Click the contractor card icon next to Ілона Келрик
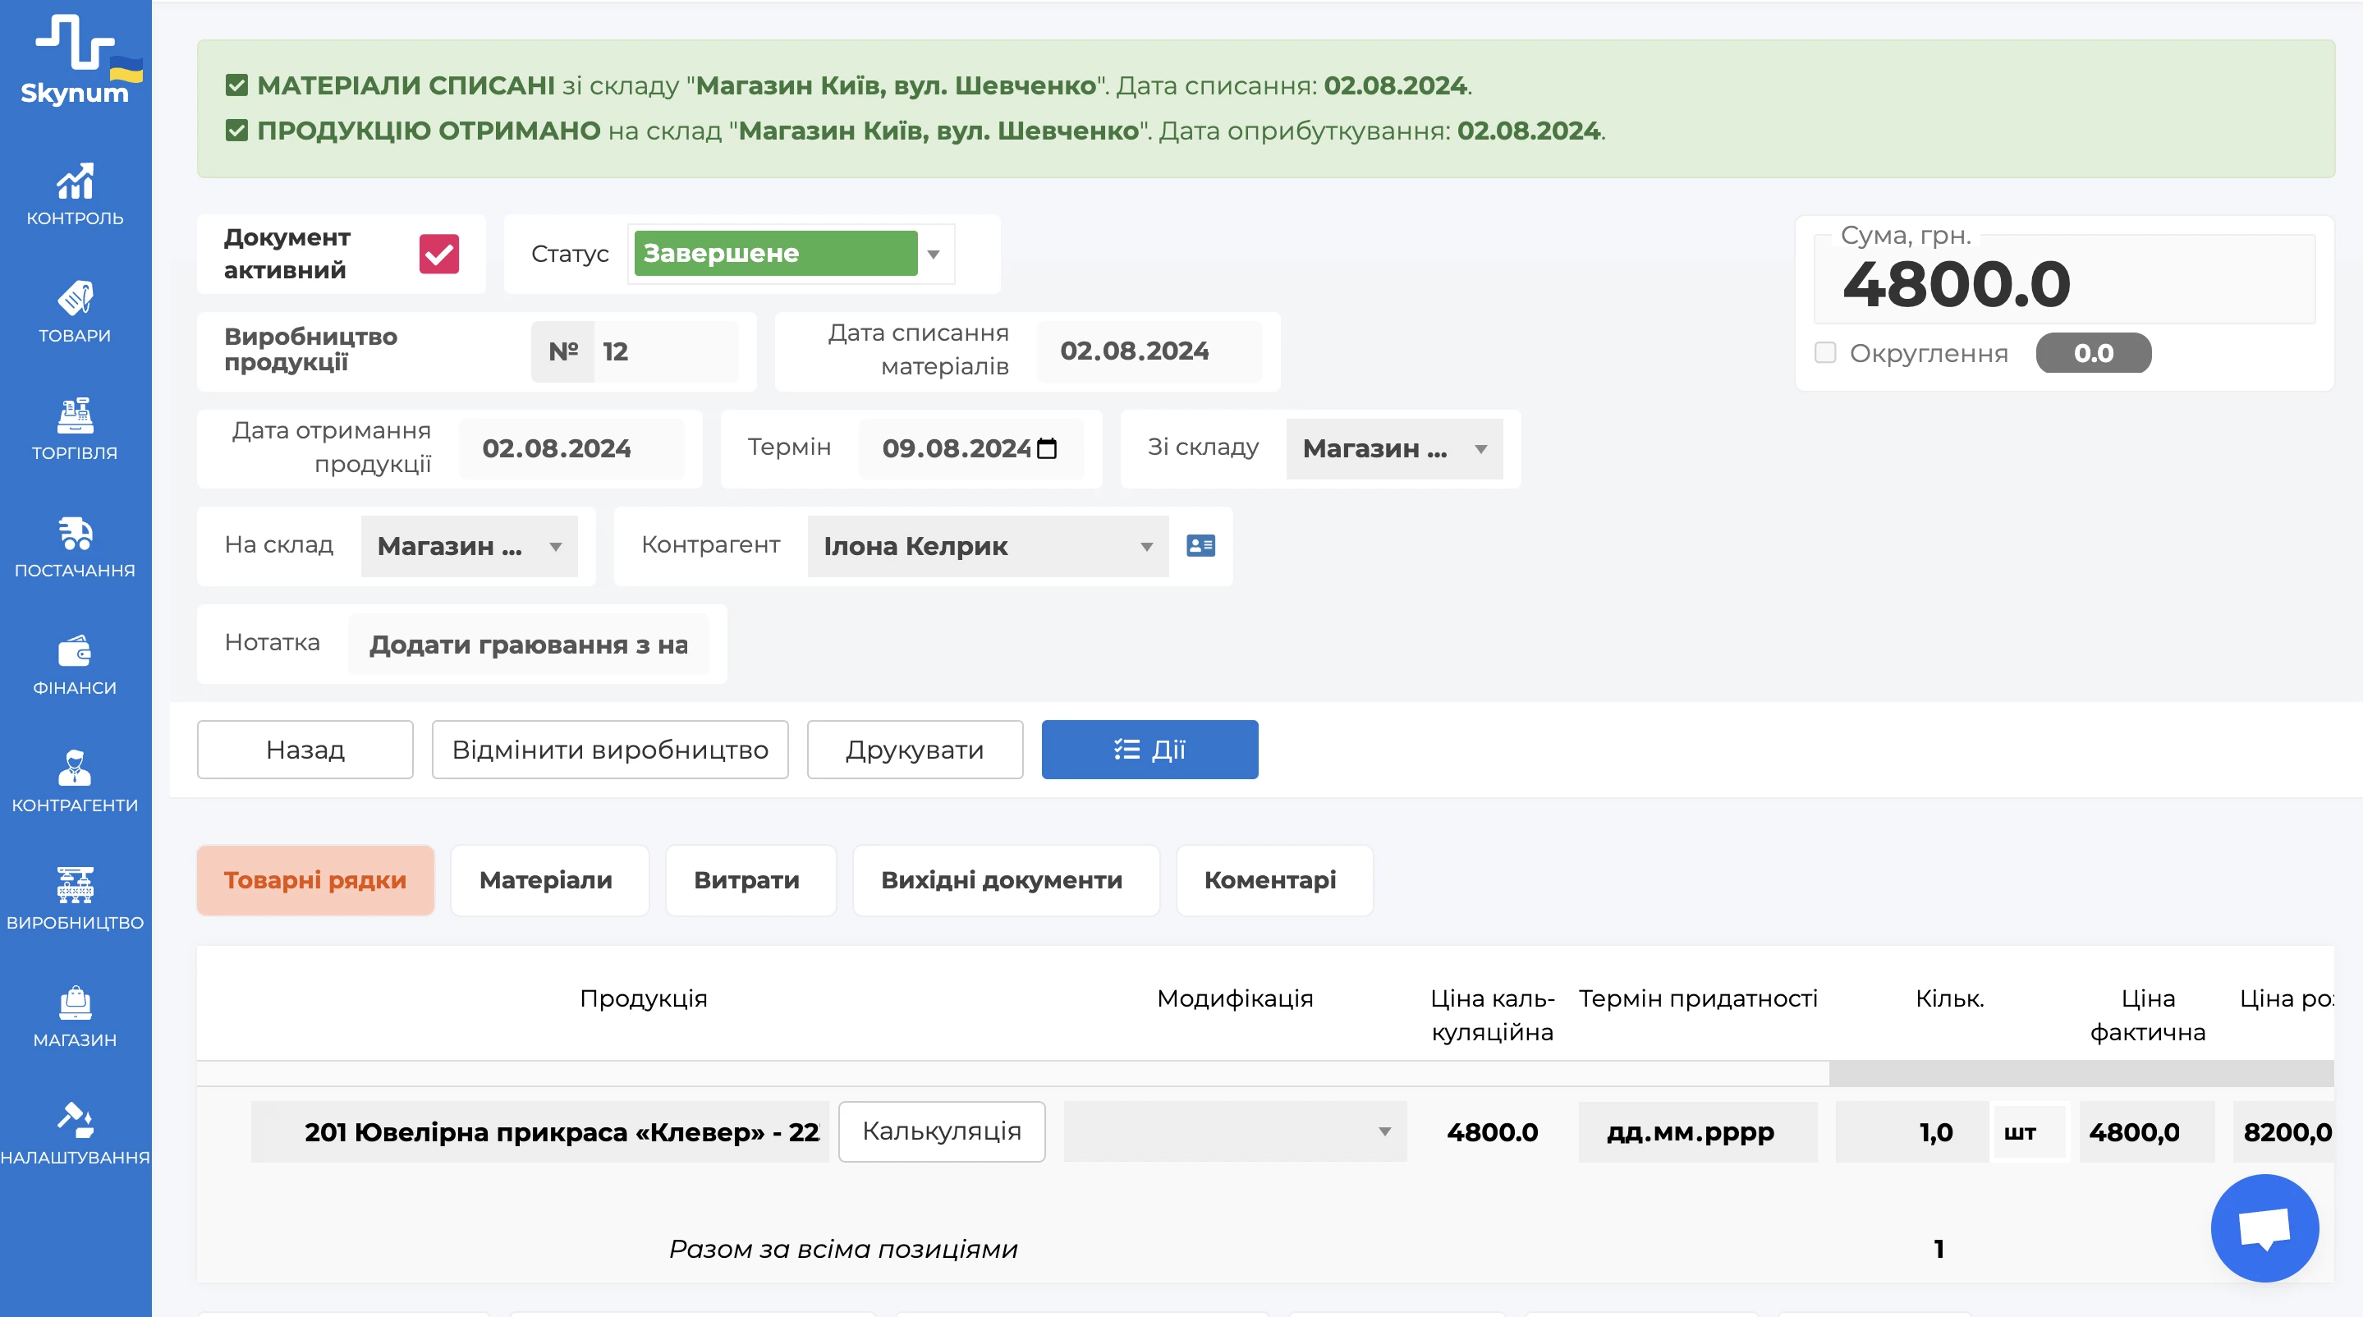This screenshot has width=2363, height=1317. point(1200,546)
